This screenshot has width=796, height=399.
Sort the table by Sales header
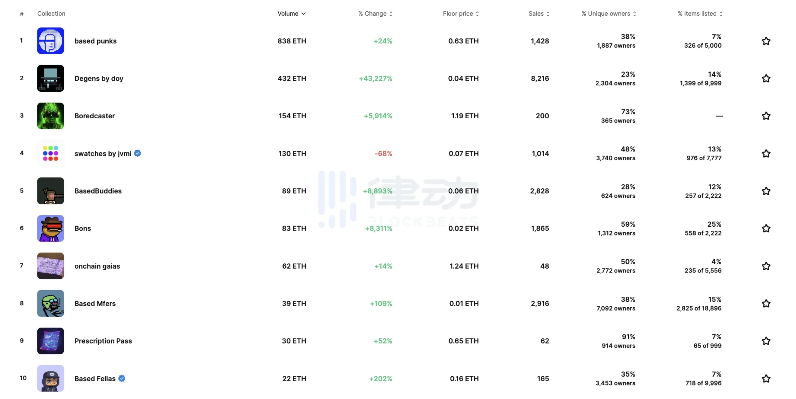(x=539, y=14)
